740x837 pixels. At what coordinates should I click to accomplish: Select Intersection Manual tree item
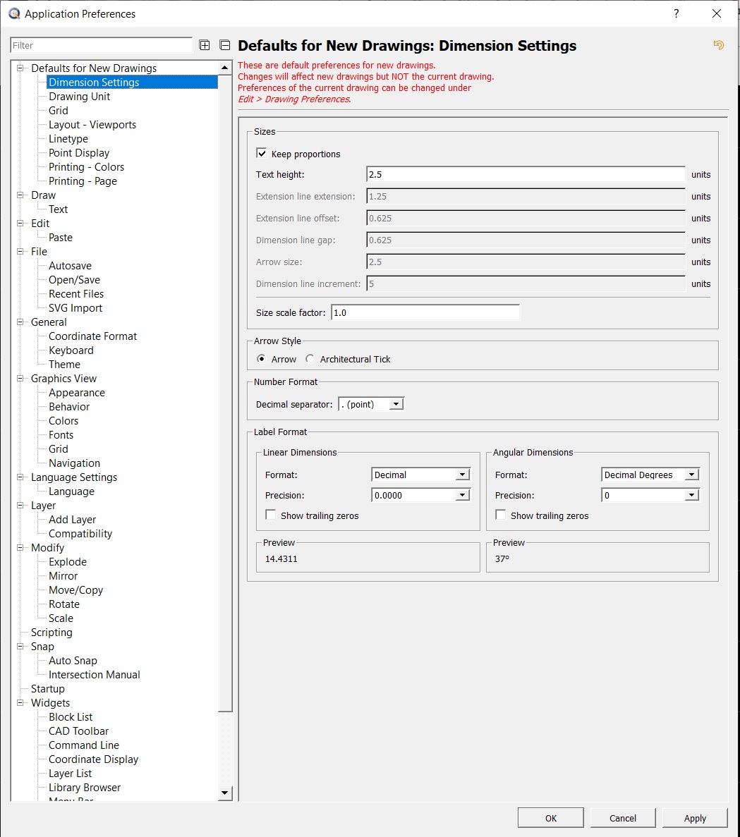[x=95, y=675]
